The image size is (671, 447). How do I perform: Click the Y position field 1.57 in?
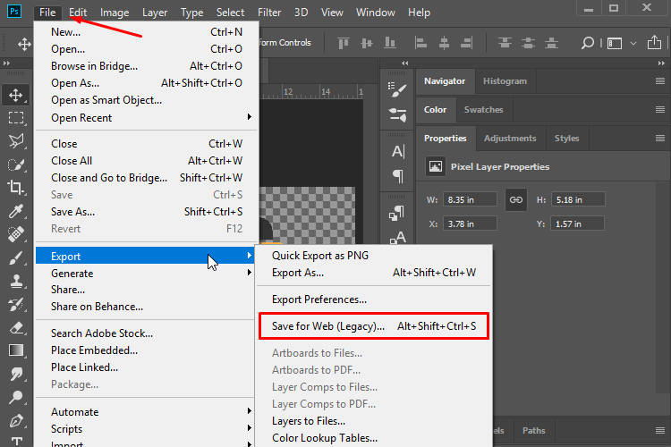pos(578,223)
